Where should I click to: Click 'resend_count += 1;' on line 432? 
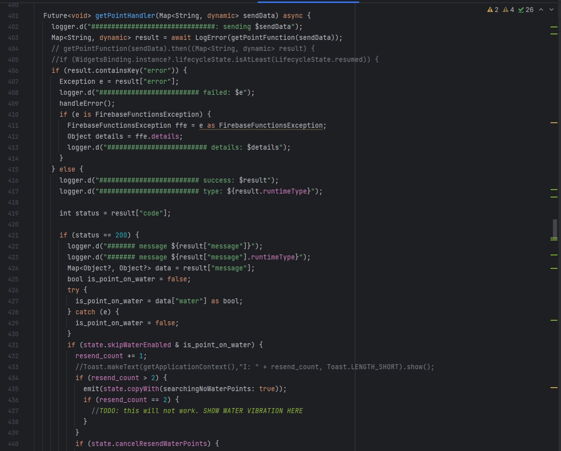click(x=111, y=356)
